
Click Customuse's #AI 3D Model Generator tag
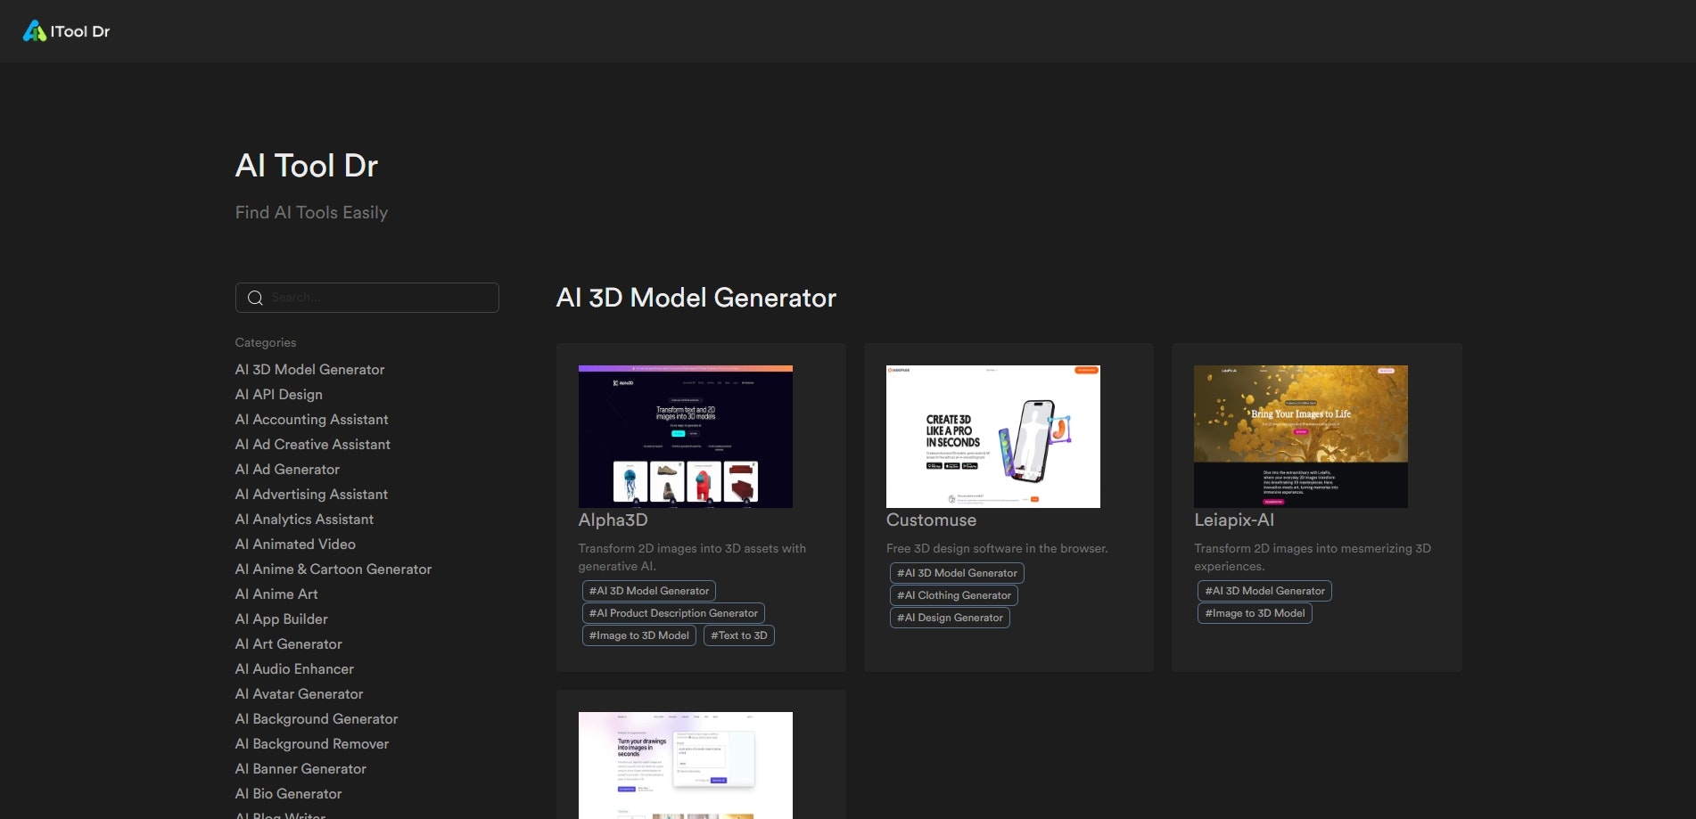(x=957, y=573)
